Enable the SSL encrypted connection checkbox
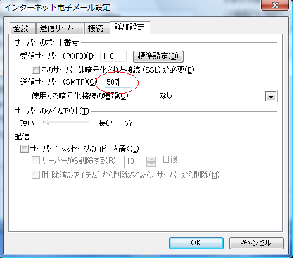Screen dimensions: 294x258 [35, 70]
